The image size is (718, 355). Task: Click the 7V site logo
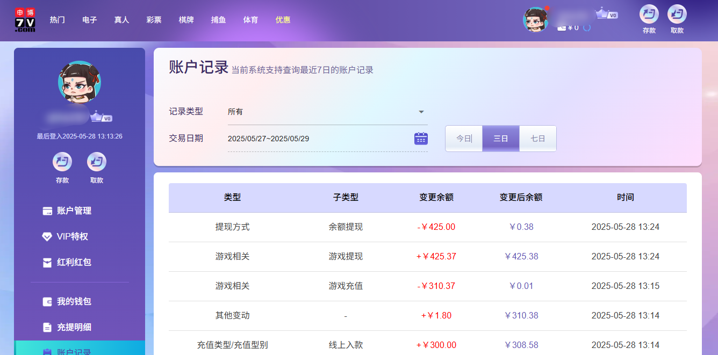[24, 20]
